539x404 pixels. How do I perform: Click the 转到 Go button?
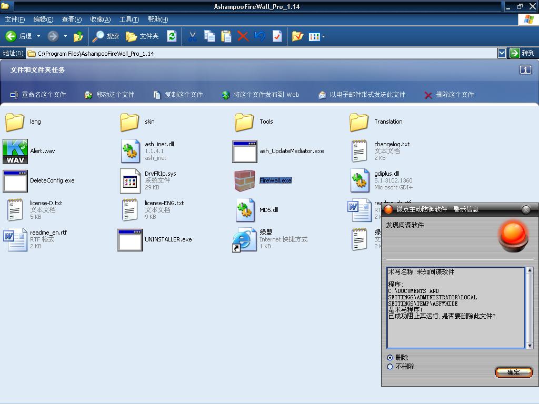pyautogui.click(x=523, y=53)
